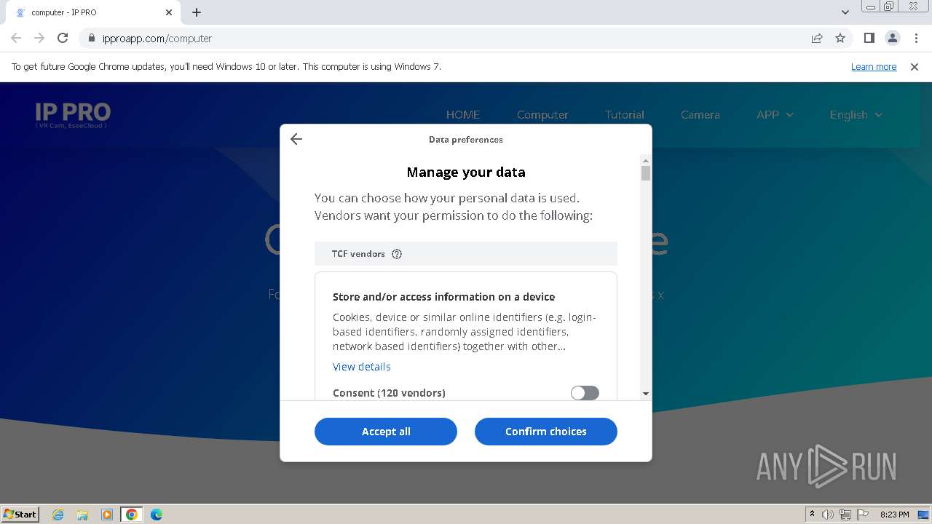Screen dimensions: 932x524
Task: Click Chrome taskbar icon
Action: pyautogui.click(x=132, y=515)
